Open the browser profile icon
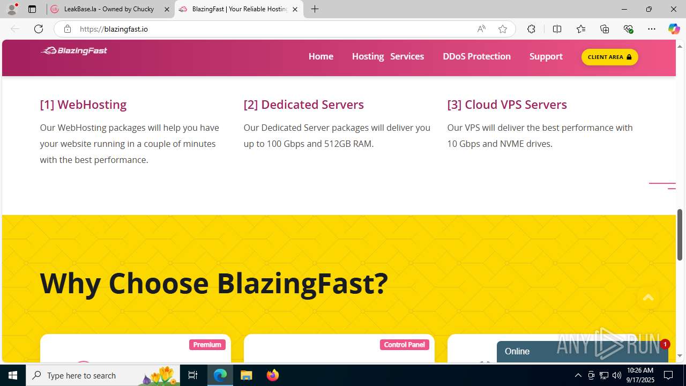Image resolution: width=686 pixels, height=386 pixels. tap(12, 9)
